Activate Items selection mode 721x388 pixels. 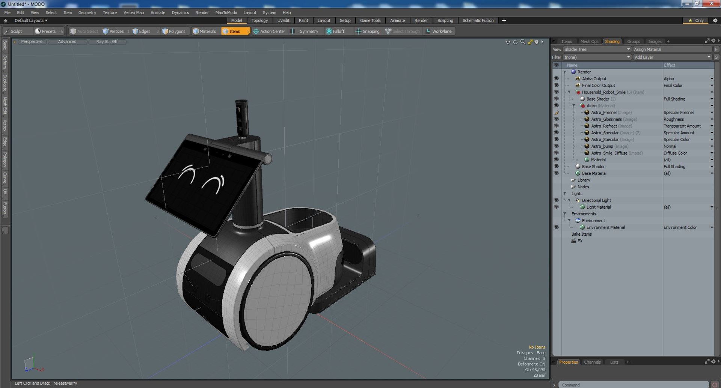tap(235, 31)
